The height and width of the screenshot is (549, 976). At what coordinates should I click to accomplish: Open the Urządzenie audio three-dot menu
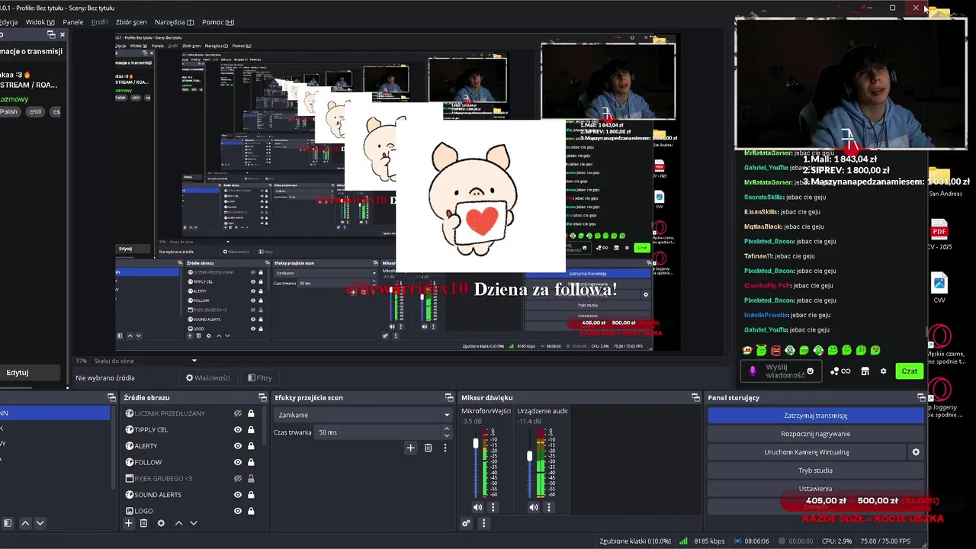pyautogui.click(x=548, y=507)
